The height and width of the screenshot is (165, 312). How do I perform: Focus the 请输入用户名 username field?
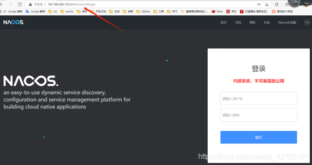[x=259, y=98]
